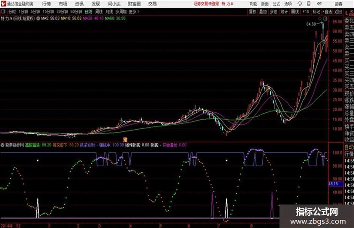Viewport: 354px width, 228px height.
Task: Click the 高歌猛进 indicator value label
Action: [38, 145]
